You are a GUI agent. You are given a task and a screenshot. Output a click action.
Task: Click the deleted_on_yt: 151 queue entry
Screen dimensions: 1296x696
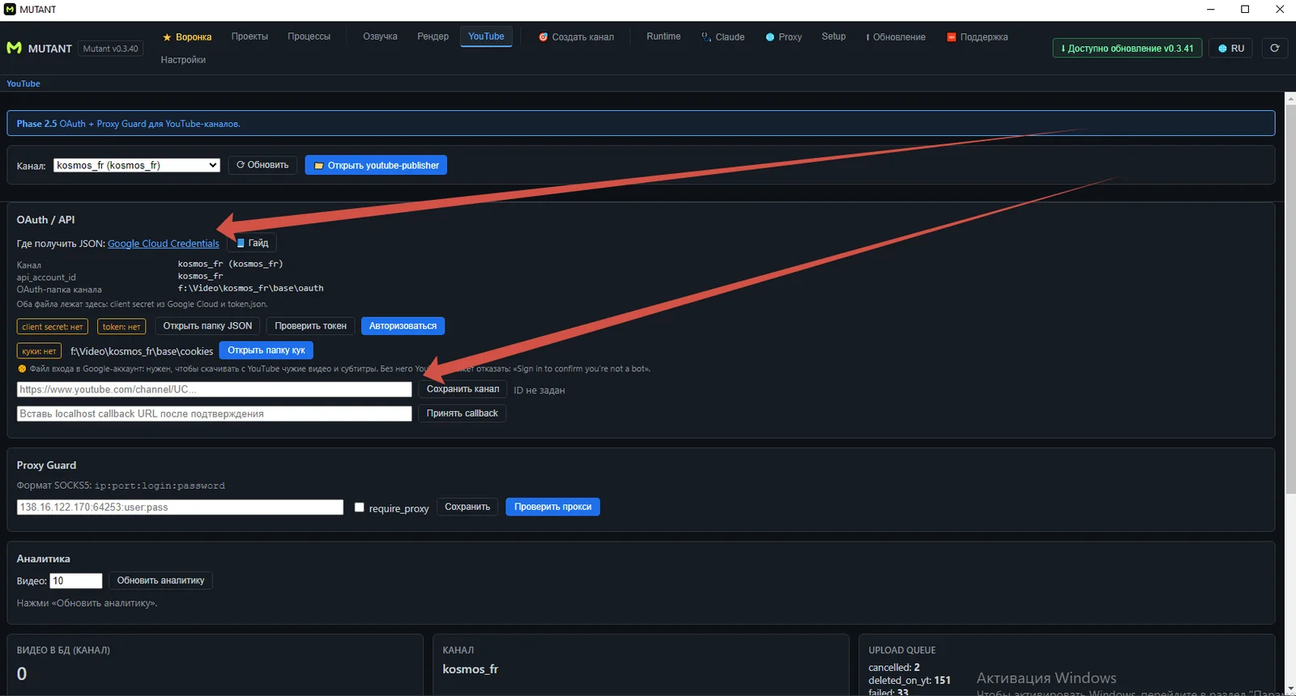[910, 681]
